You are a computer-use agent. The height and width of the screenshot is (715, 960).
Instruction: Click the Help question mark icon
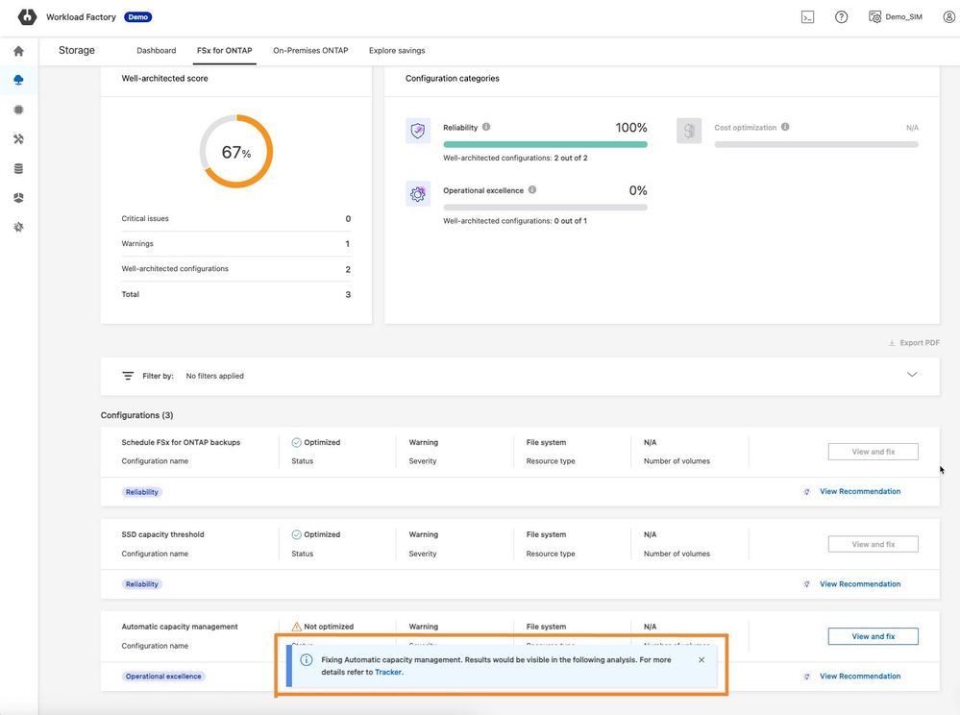(841, 17)
